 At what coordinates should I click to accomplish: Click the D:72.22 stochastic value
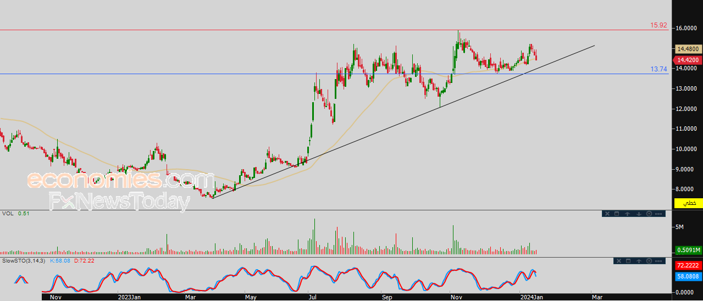[84, 261]
